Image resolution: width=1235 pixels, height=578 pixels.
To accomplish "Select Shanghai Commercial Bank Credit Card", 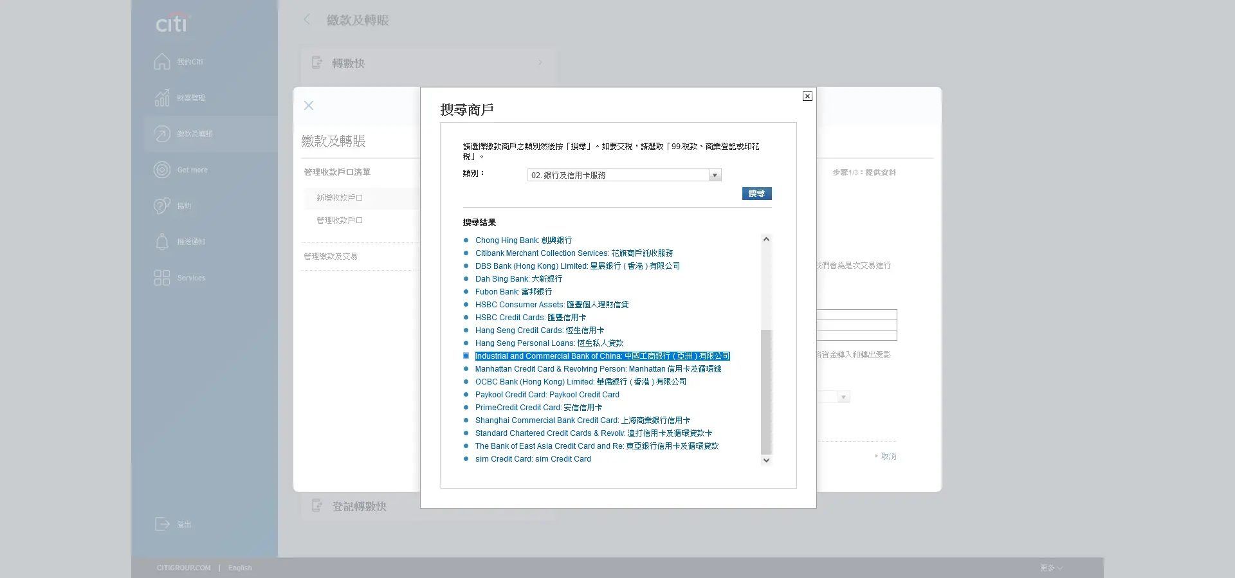I will (583, 420).
